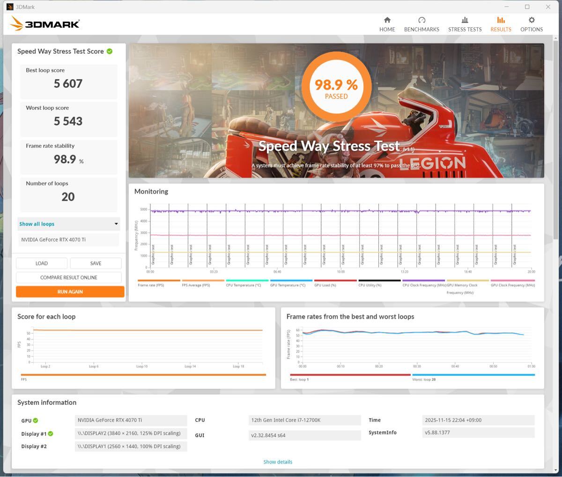Click COMPARE RESULT ONLINE button
This screenshot has width=562, height=477.
[x=69, y=278]
